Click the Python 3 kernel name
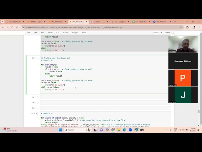 [168, 33]
